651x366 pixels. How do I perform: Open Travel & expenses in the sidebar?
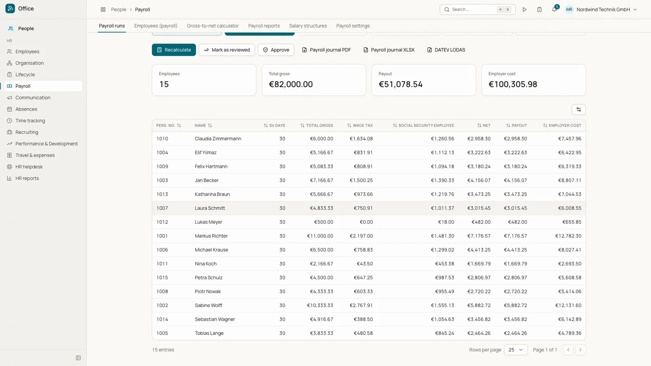click(x=43, y=155)
